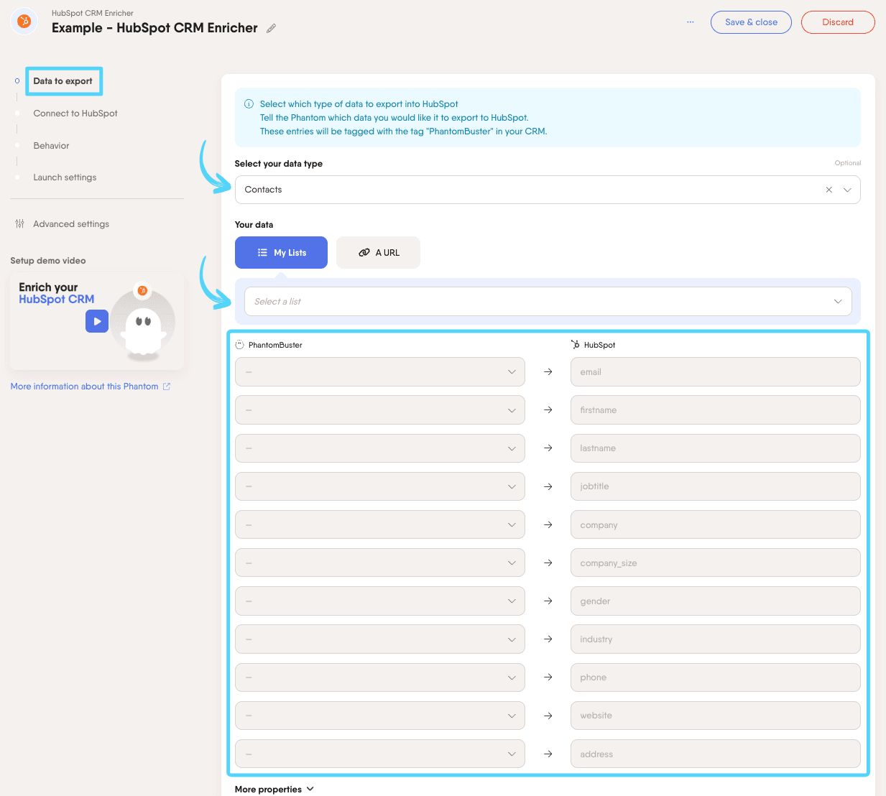Screen dimensions: 886x796
Task: Click the HubSpot CRM Enricher breadcrumb text
Action: pos(93,13)
